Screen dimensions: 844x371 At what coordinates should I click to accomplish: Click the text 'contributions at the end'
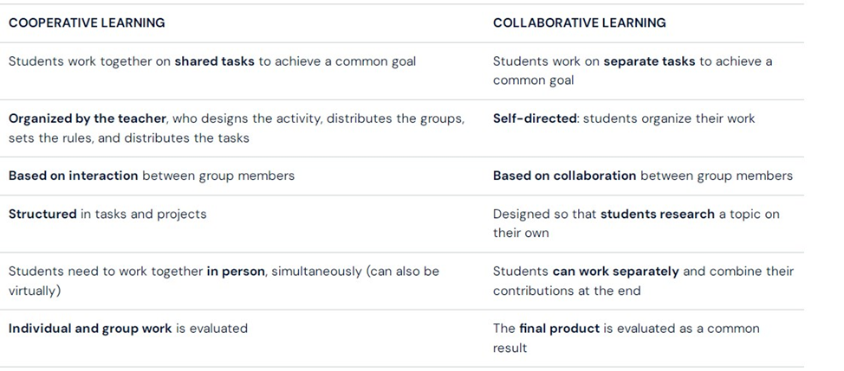pyautogui.click(x=567, y=291)
